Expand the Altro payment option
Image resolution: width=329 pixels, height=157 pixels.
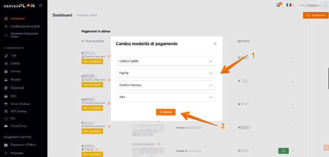(166, 97)
